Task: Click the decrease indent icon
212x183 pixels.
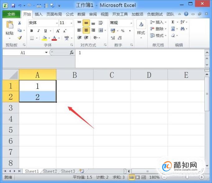Action: click(79, 37)
